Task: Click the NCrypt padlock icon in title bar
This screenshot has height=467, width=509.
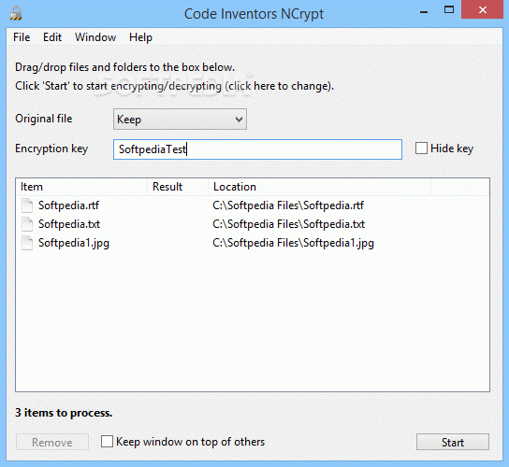Action: 15,14
